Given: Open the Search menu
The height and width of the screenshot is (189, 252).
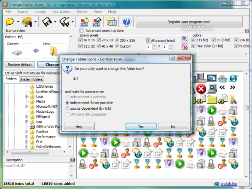Looking at the screenshot, I should (23, 12).
